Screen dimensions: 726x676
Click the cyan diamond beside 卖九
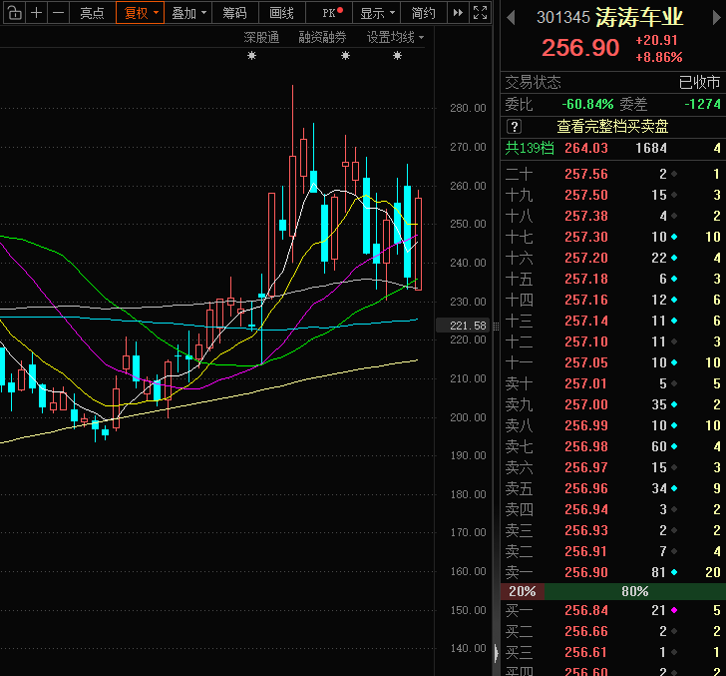click(674, 404)
